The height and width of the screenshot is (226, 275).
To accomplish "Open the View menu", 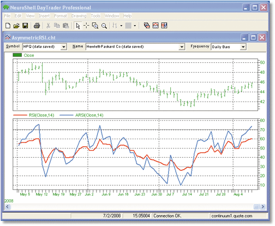I will (30, 16).
